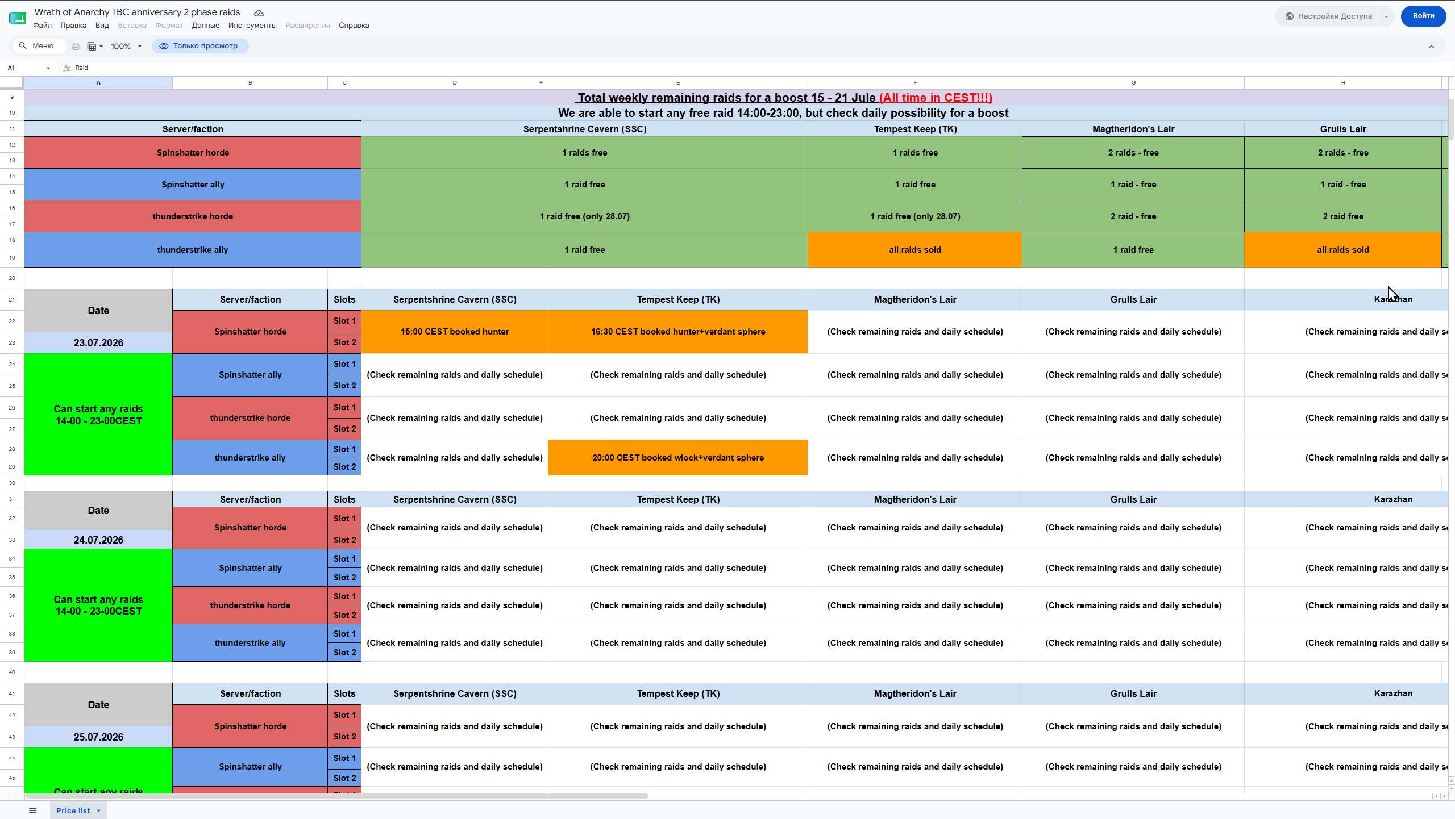Screen dimensions: 1455x819
Task: Click cell '16:30 CEST booked hunter+verdant sphere'
Action: (x=678, y=332)
